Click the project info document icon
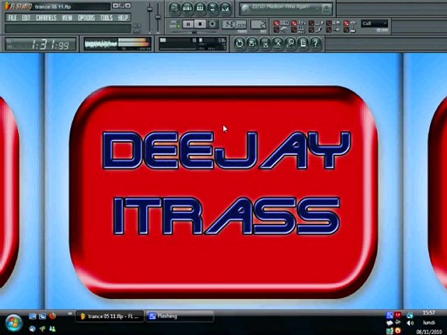 pos(303,44)
